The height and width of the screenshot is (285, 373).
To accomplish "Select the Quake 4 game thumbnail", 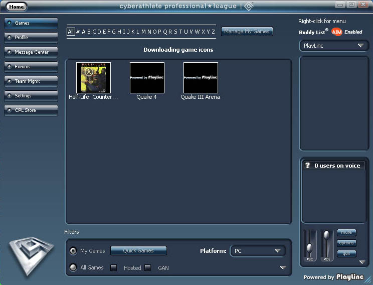I will [147, 78].
